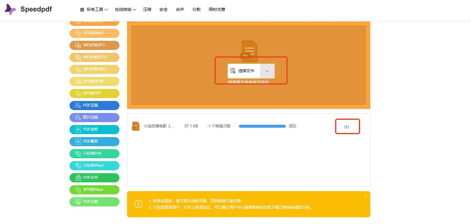Click the PDF压缩 sidebar icon
Viewport: 471px width, 224px height.
pos(78,105)
